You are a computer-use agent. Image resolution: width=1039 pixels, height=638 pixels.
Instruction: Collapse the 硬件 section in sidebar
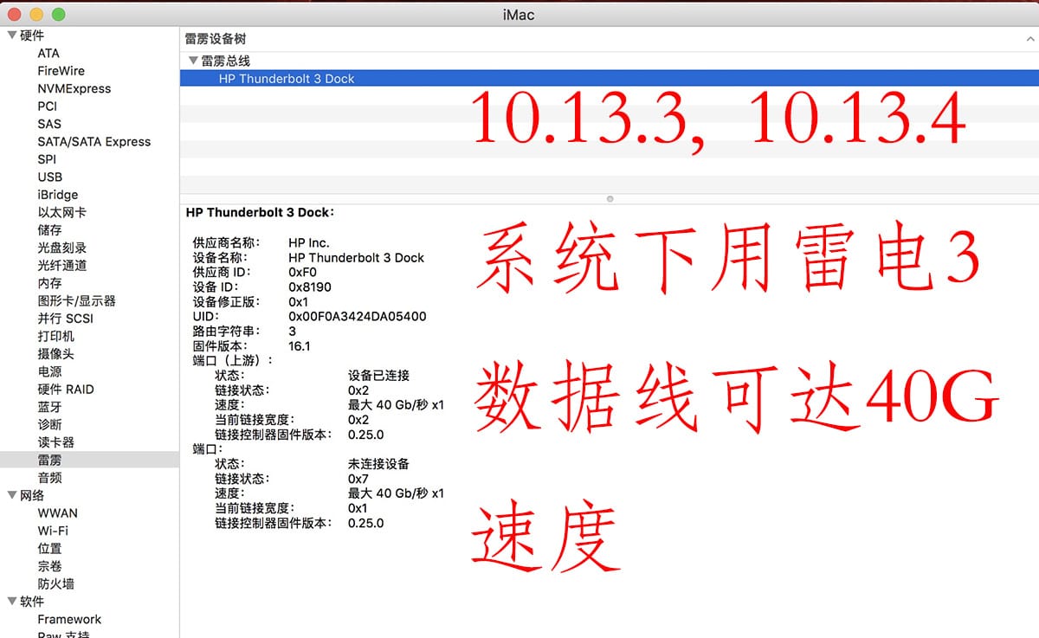[x=11, y=35]
